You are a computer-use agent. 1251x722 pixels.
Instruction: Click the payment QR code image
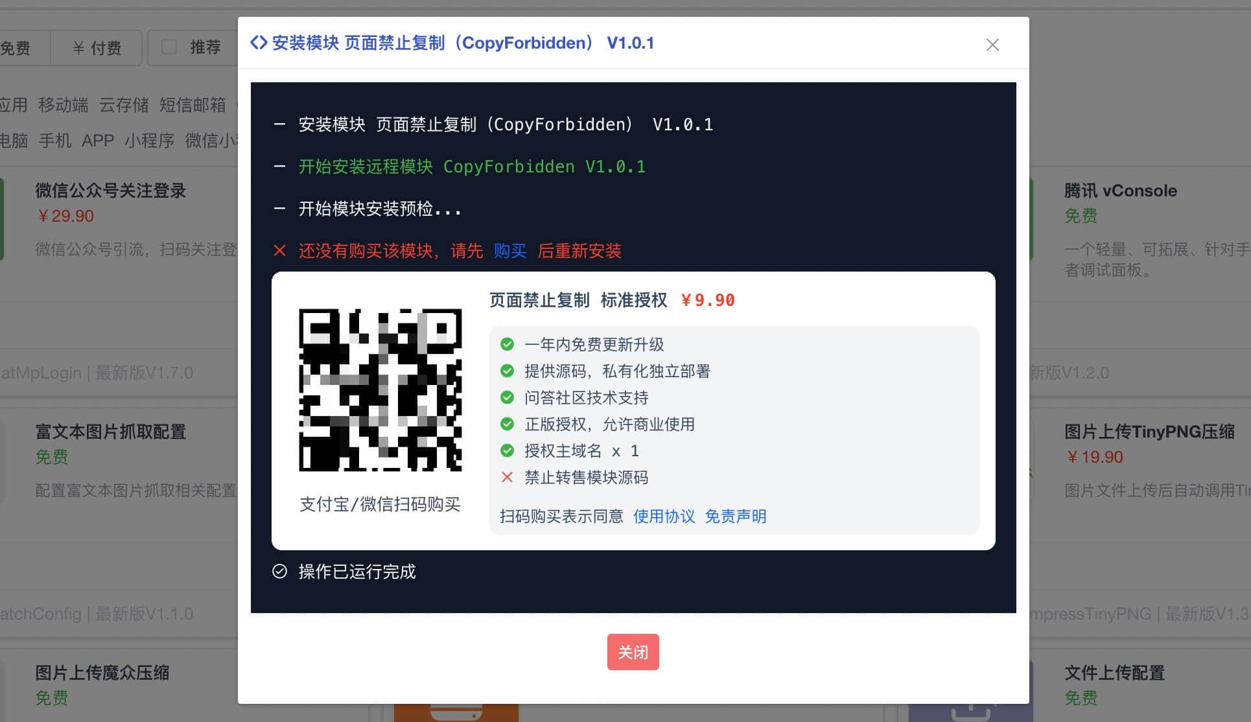point(380,390)
